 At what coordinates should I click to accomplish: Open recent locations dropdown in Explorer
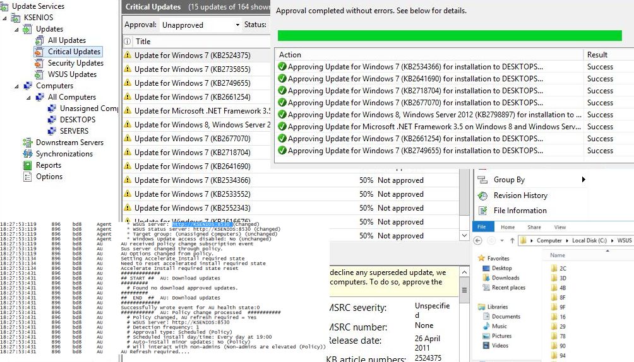(x=502, y=241)
